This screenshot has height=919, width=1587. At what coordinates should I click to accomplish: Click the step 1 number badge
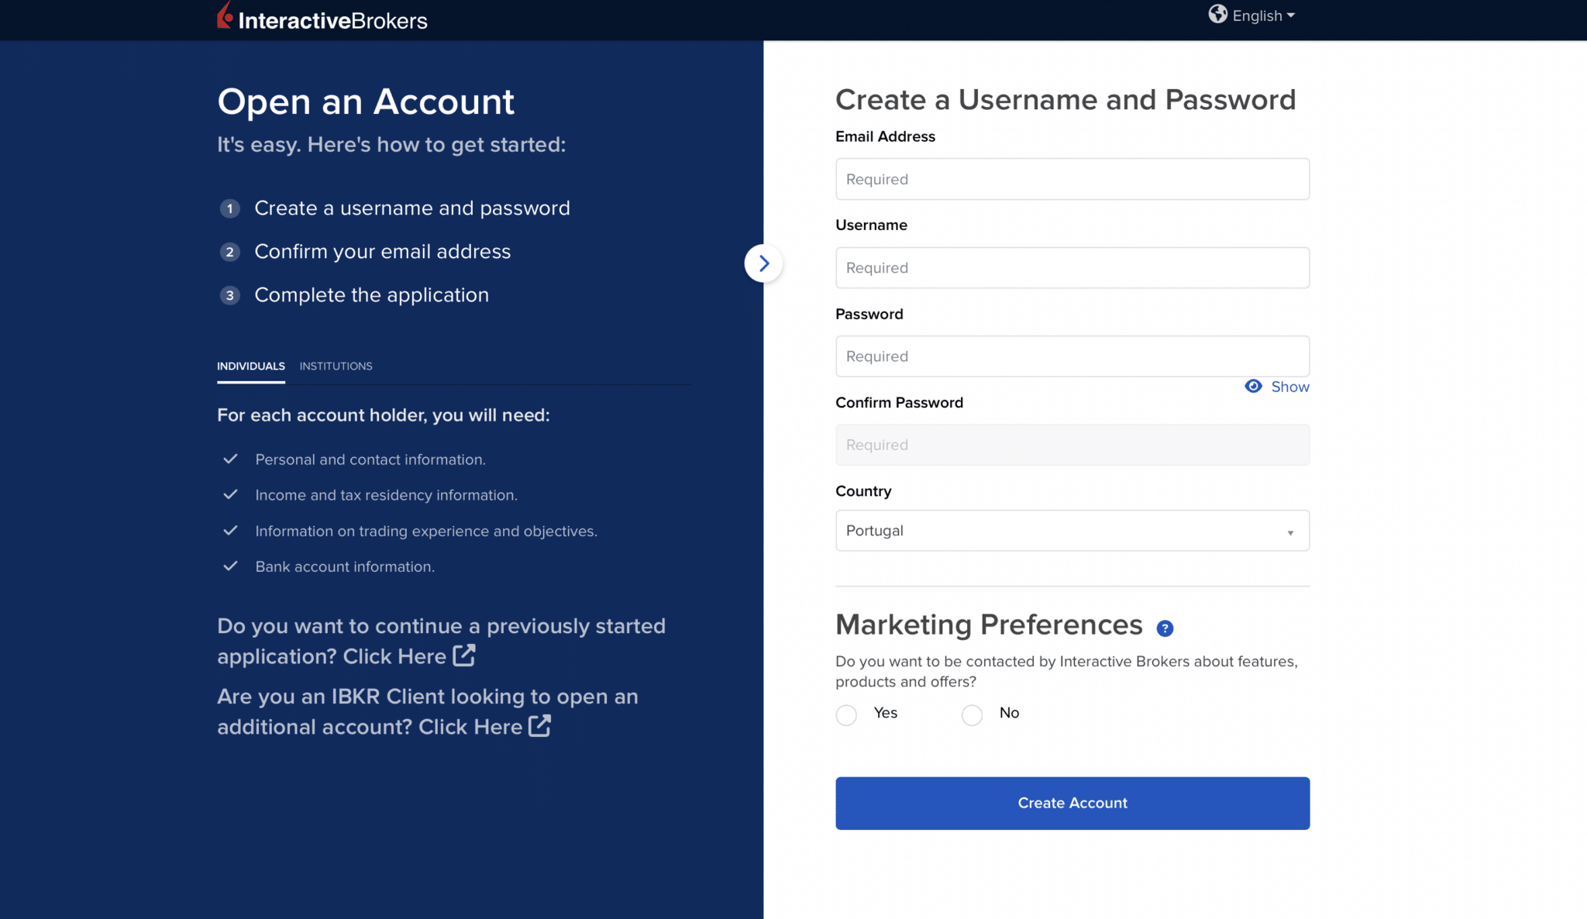coord(229,208)
